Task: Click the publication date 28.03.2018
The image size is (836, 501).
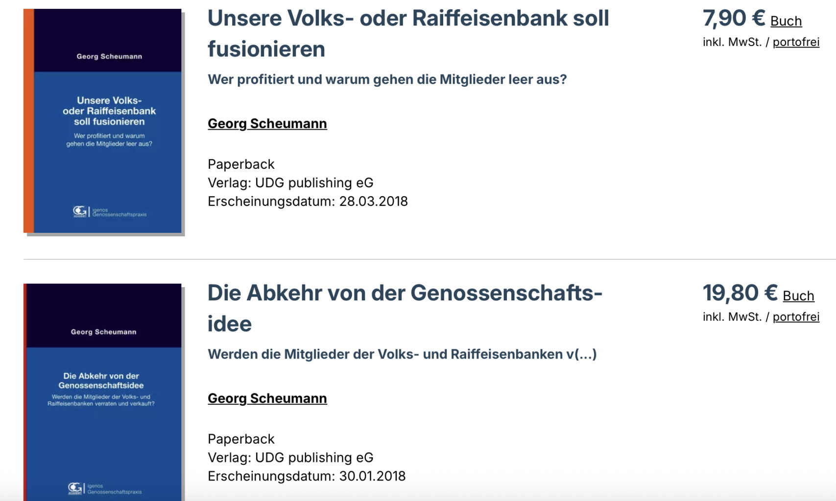Action: (373, 202)
